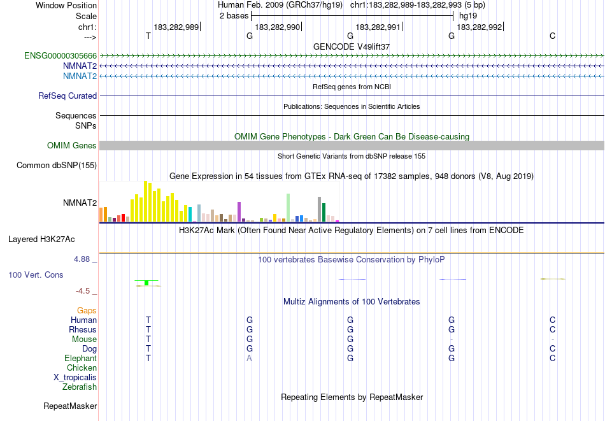Click the OMIM Gene Phenotypes track title

click(352, 136)
